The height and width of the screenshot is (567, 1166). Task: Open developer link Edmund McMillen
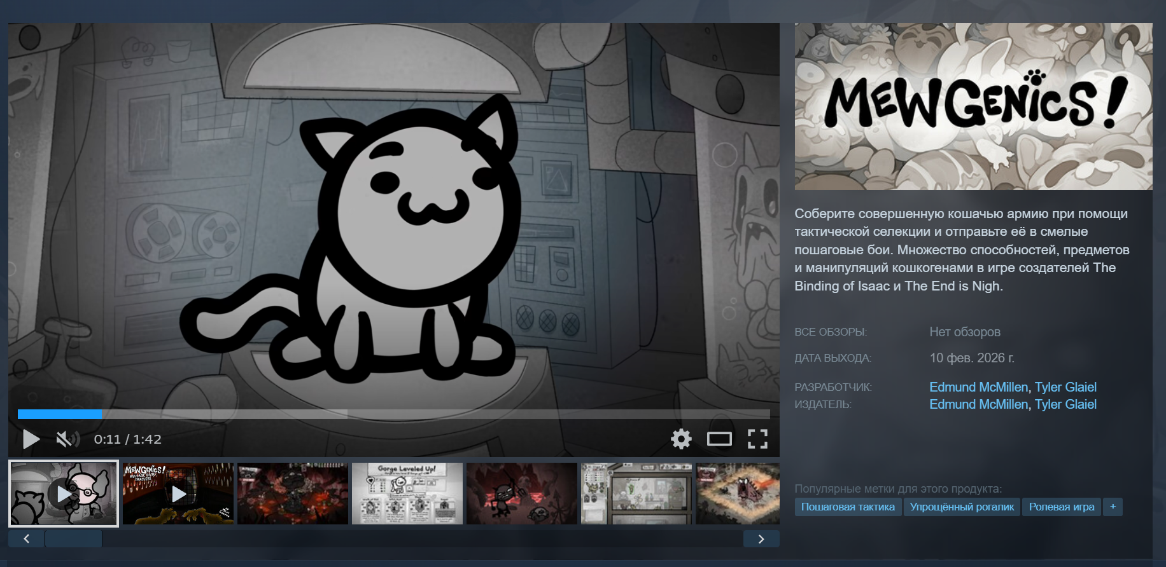pyautogui.click(x=978, y=387)
